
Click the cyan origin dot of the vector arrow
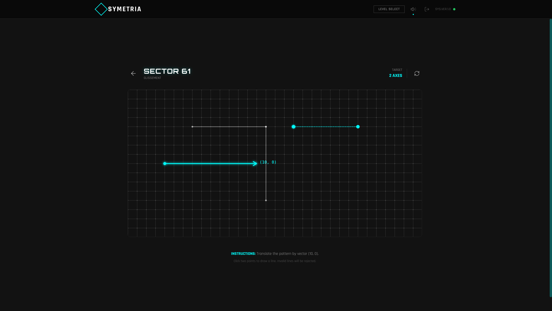(165, 164)
